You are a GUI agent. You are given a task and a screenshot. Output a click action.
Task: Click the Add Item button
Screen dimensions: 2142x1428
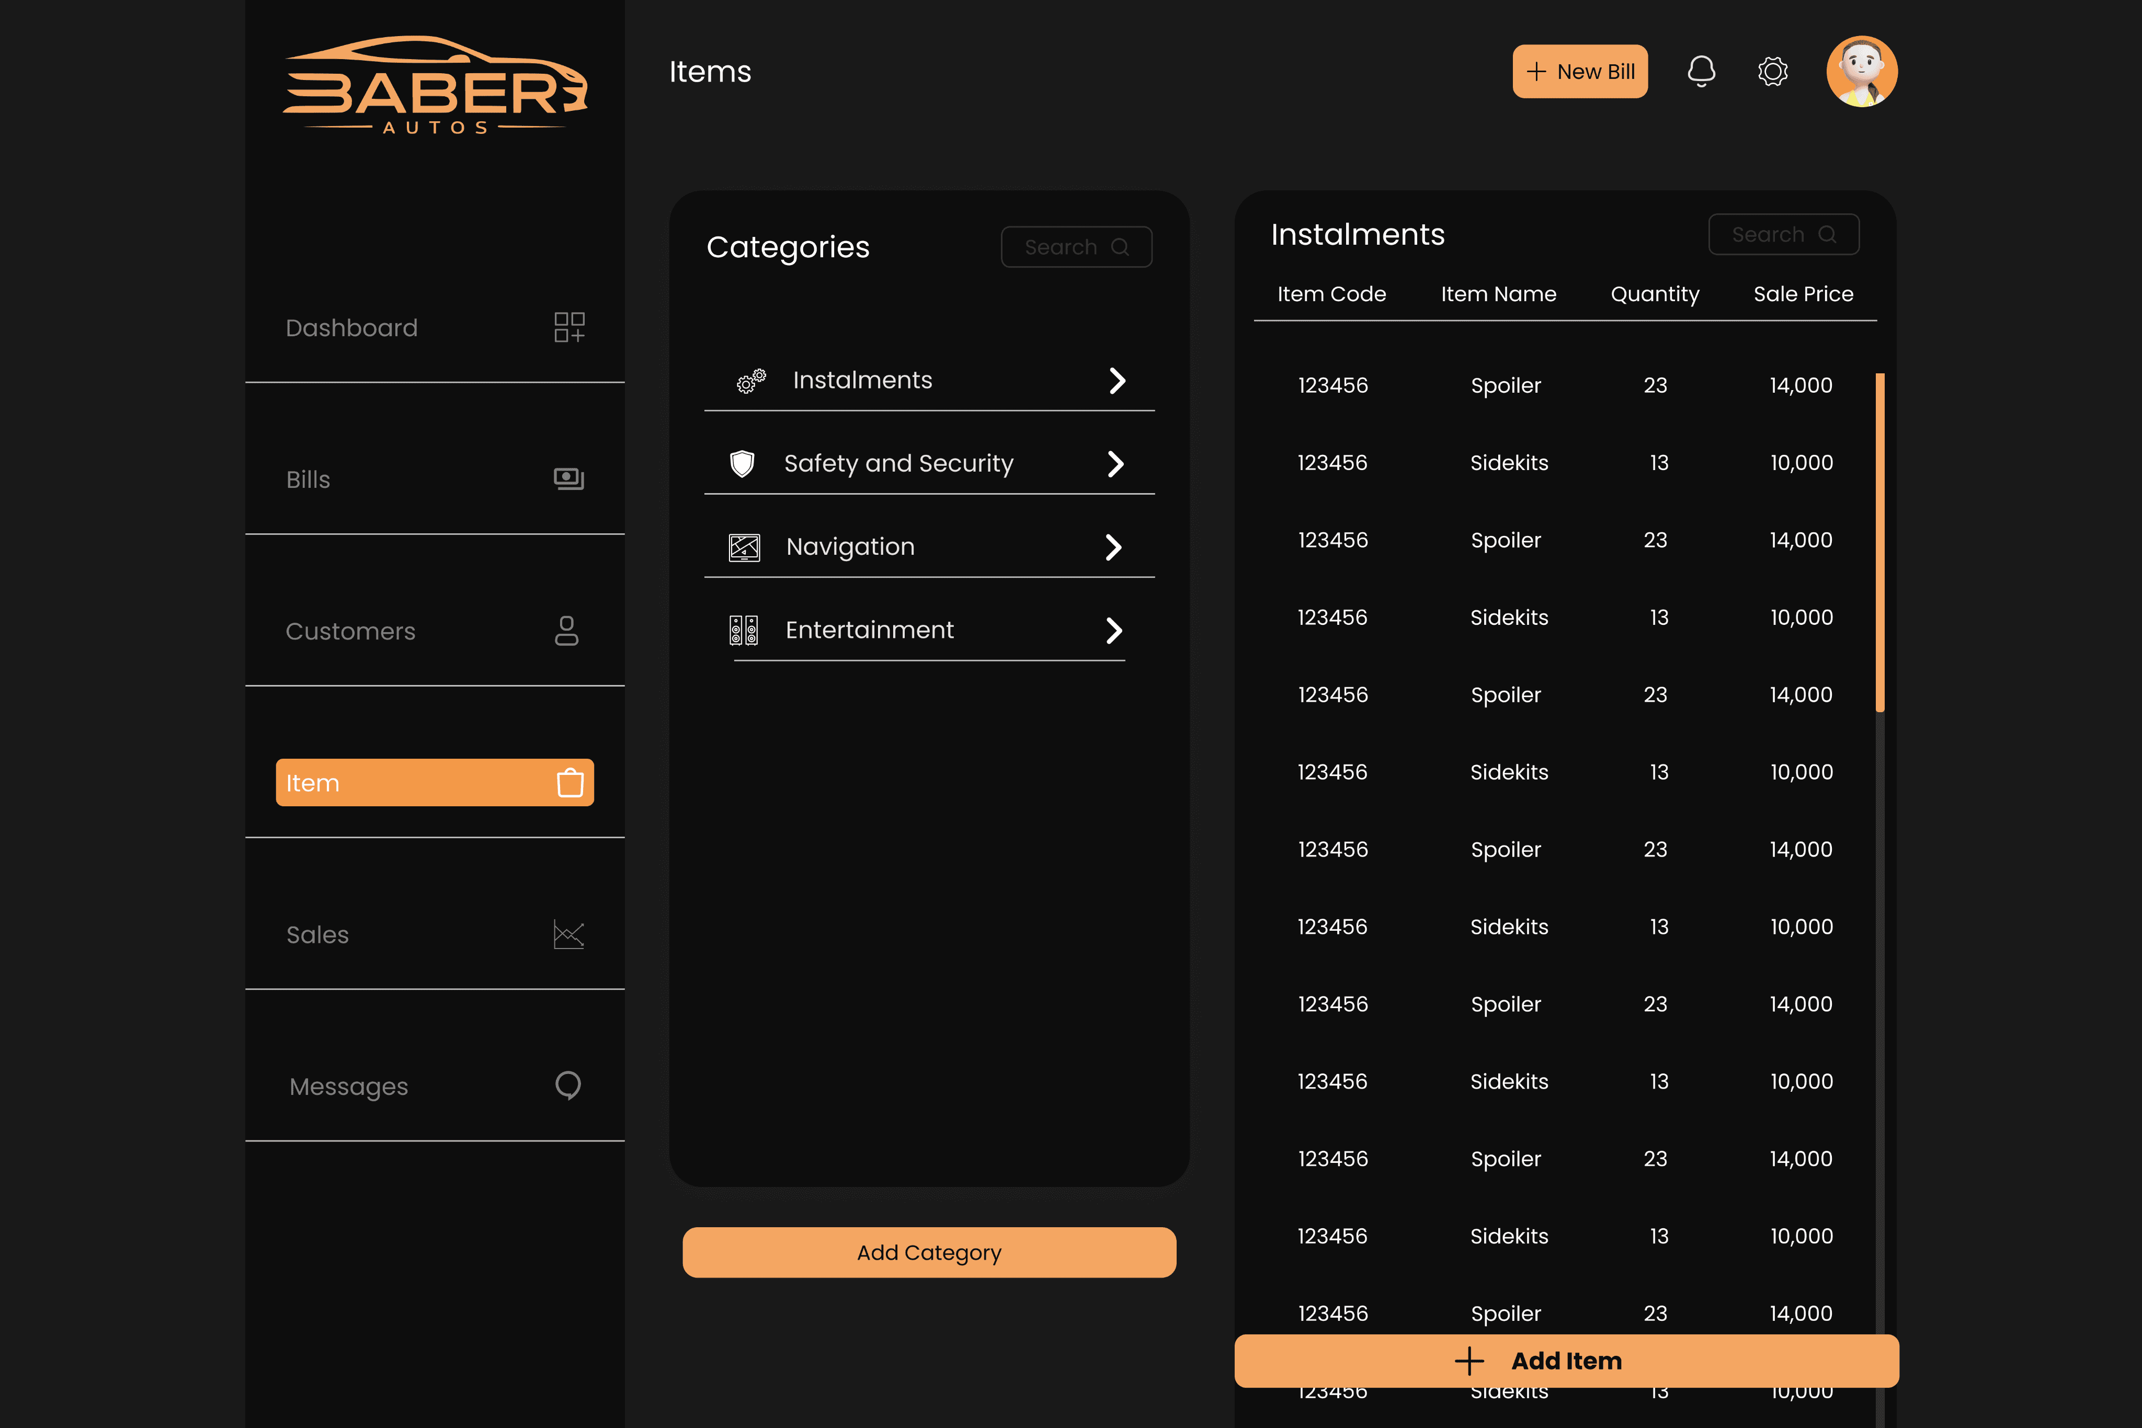tap(1566, 1361)
